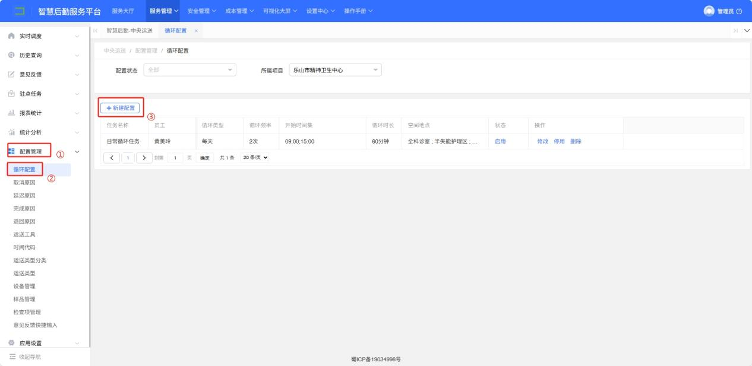This screenshot has height=366, width=752.
Task: Open the 所属项目 dropdown
Action: pos(335,70)
